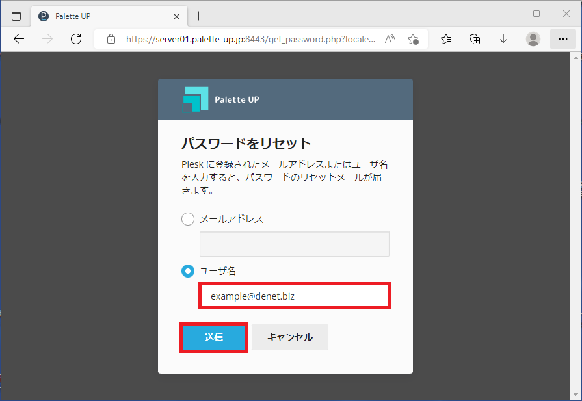
Task: Click the scrollbar up arrow
Action: (x=575, y=57)
